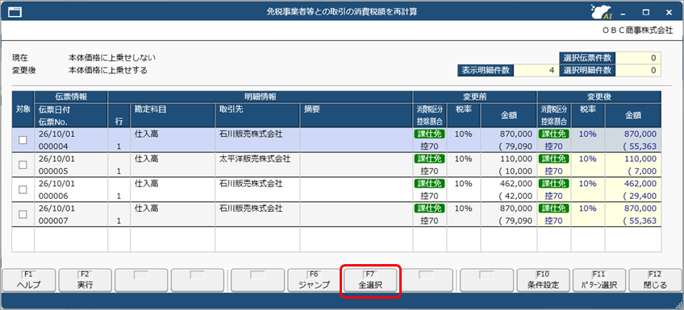Tick the checkbox for slip 000006

click(x=23, y=189)
